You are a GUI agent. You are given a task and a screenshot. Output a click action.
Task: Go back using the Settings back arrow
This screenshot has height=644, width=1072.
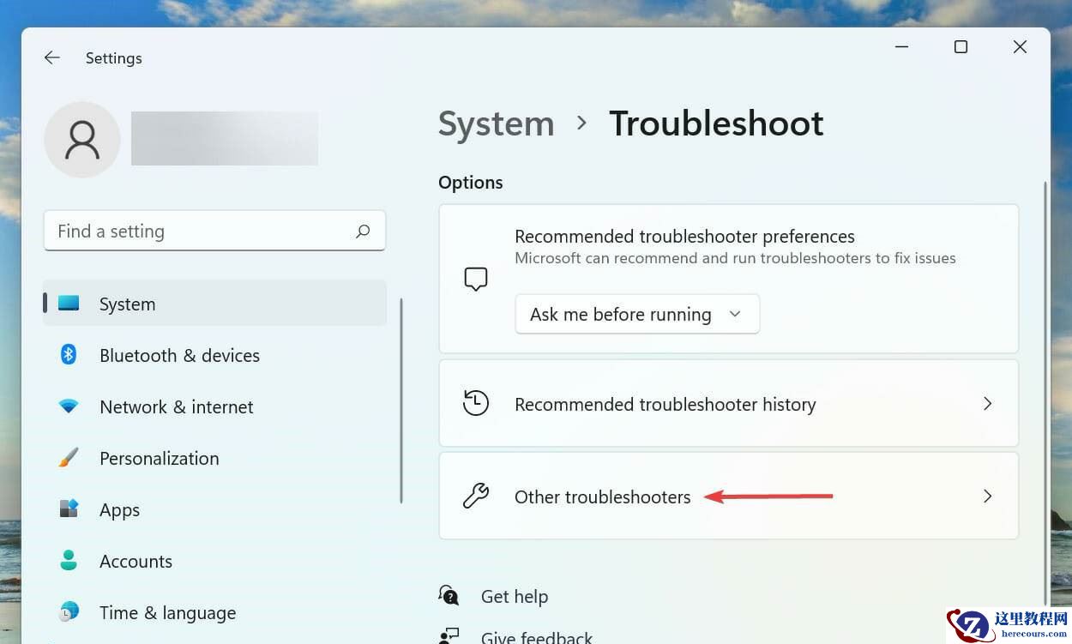pyautogui.click(x=52, y=57)
